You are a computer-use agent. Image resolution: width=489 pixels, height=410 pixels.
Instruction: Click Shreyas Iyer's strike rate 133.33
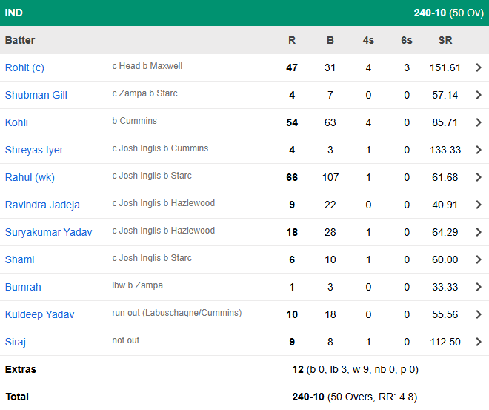click(x=445, y=150)
